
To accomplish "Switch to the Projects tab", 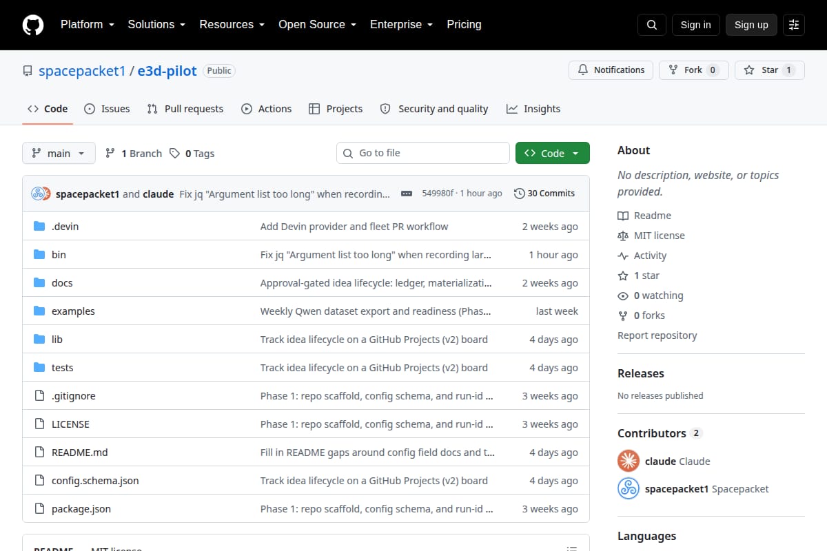I will pyautogui.click(x=336, y=109).
